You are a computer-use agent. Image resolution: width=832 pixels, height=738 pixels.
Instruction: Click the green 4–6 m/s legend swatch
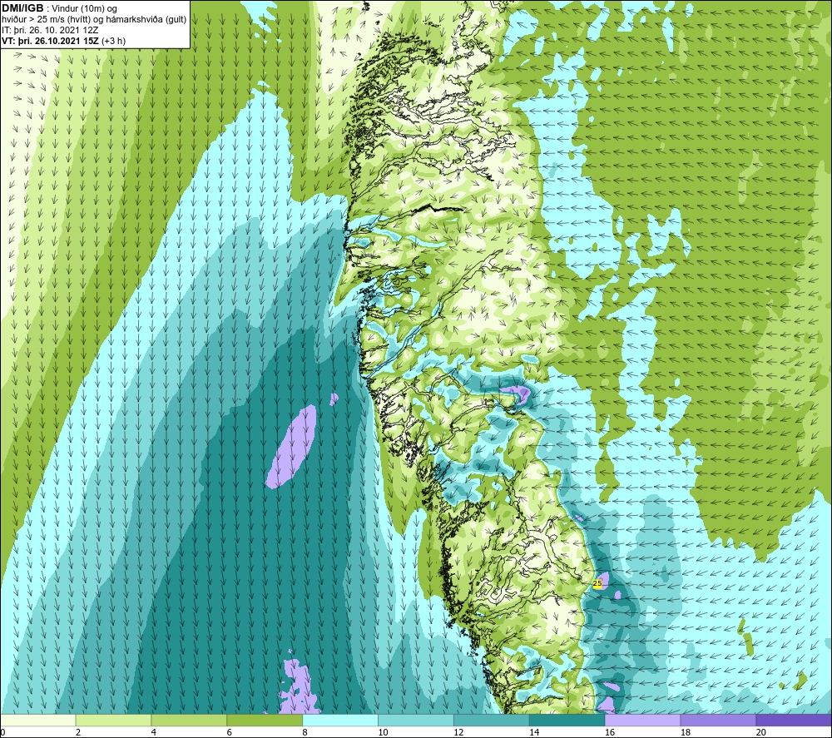tap(189, 720)
